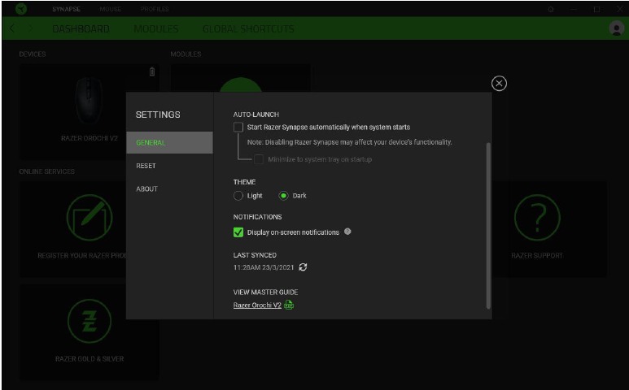This screenshot has width=629, height=390.
Task: Select the Razer Orochi V2 mouse thumbnail
Action: [x=89, y=101]
